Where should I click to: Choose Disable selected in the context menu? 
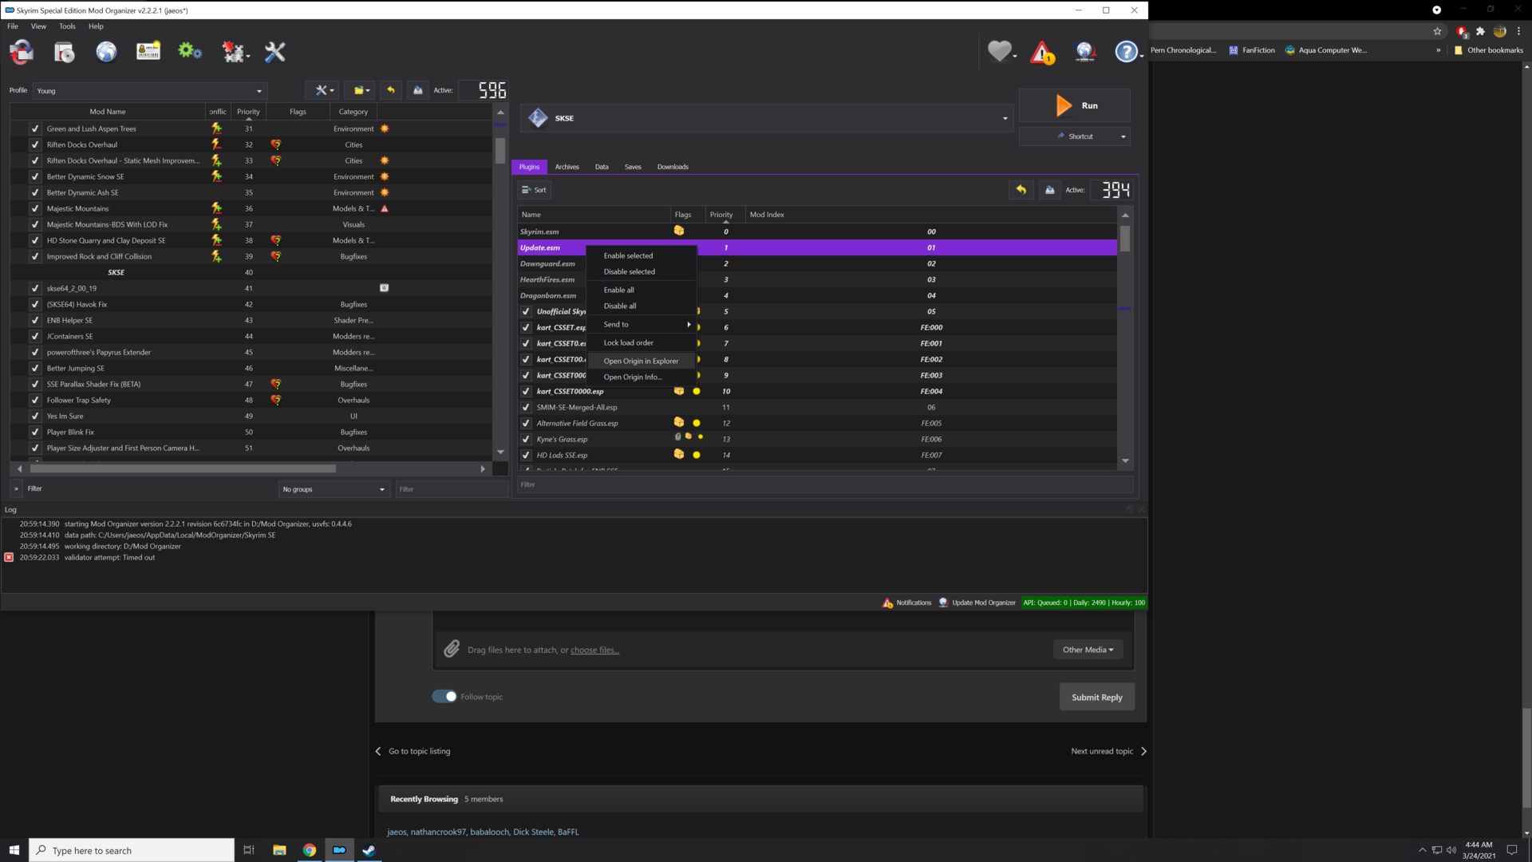[x=642, y=271]
